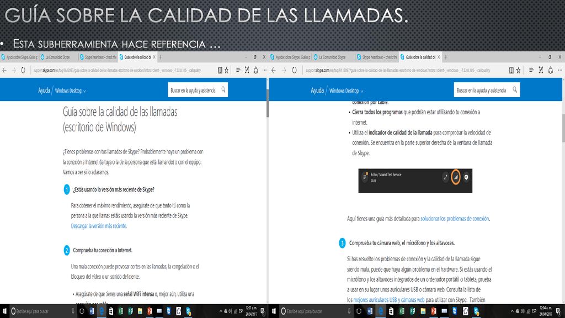Click the 'Ayuda' link on the left help page
The width and height of the screenshot is (565, 318).
[x=44, y=91]
